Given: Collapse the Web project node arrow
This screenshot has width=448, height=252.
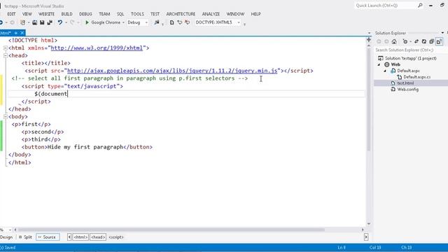Looking at the screenshot, I should pos(379,64).
